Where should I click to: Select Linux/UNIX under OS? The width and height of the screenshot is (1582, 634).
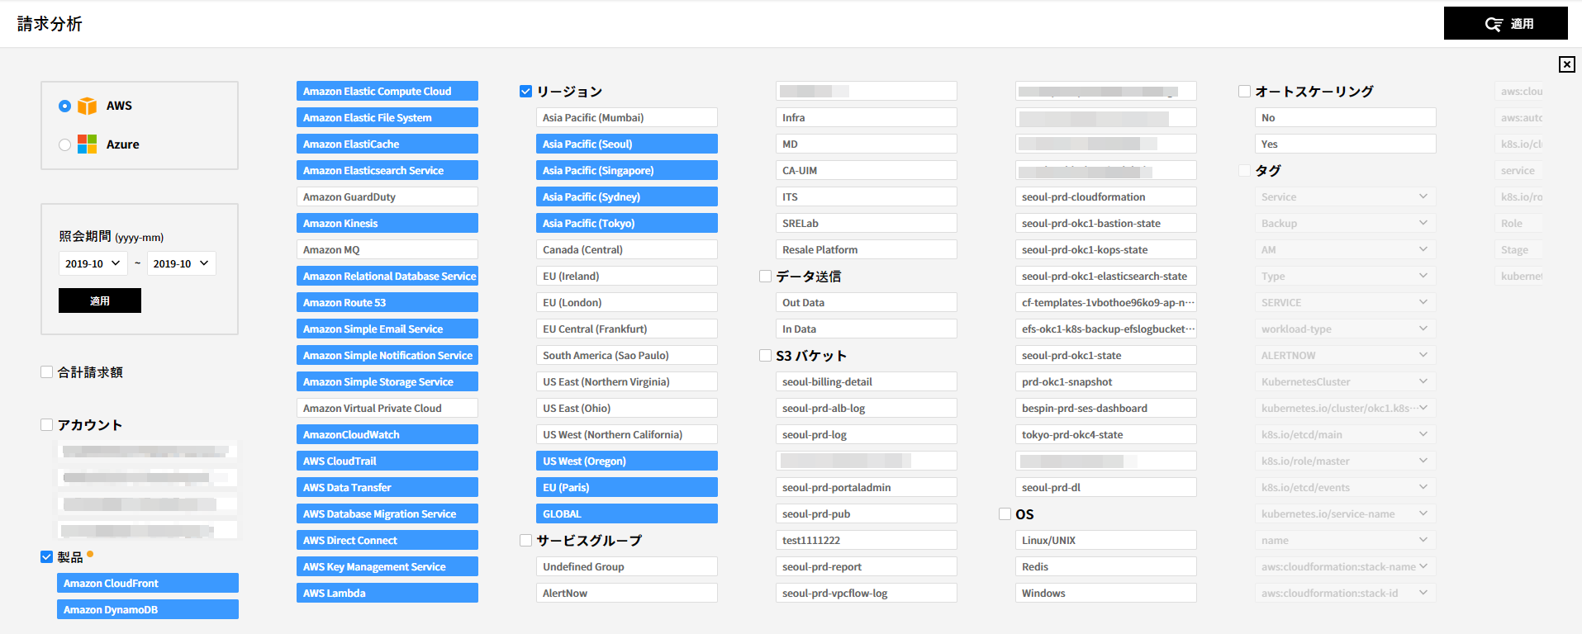(1105, 541)
